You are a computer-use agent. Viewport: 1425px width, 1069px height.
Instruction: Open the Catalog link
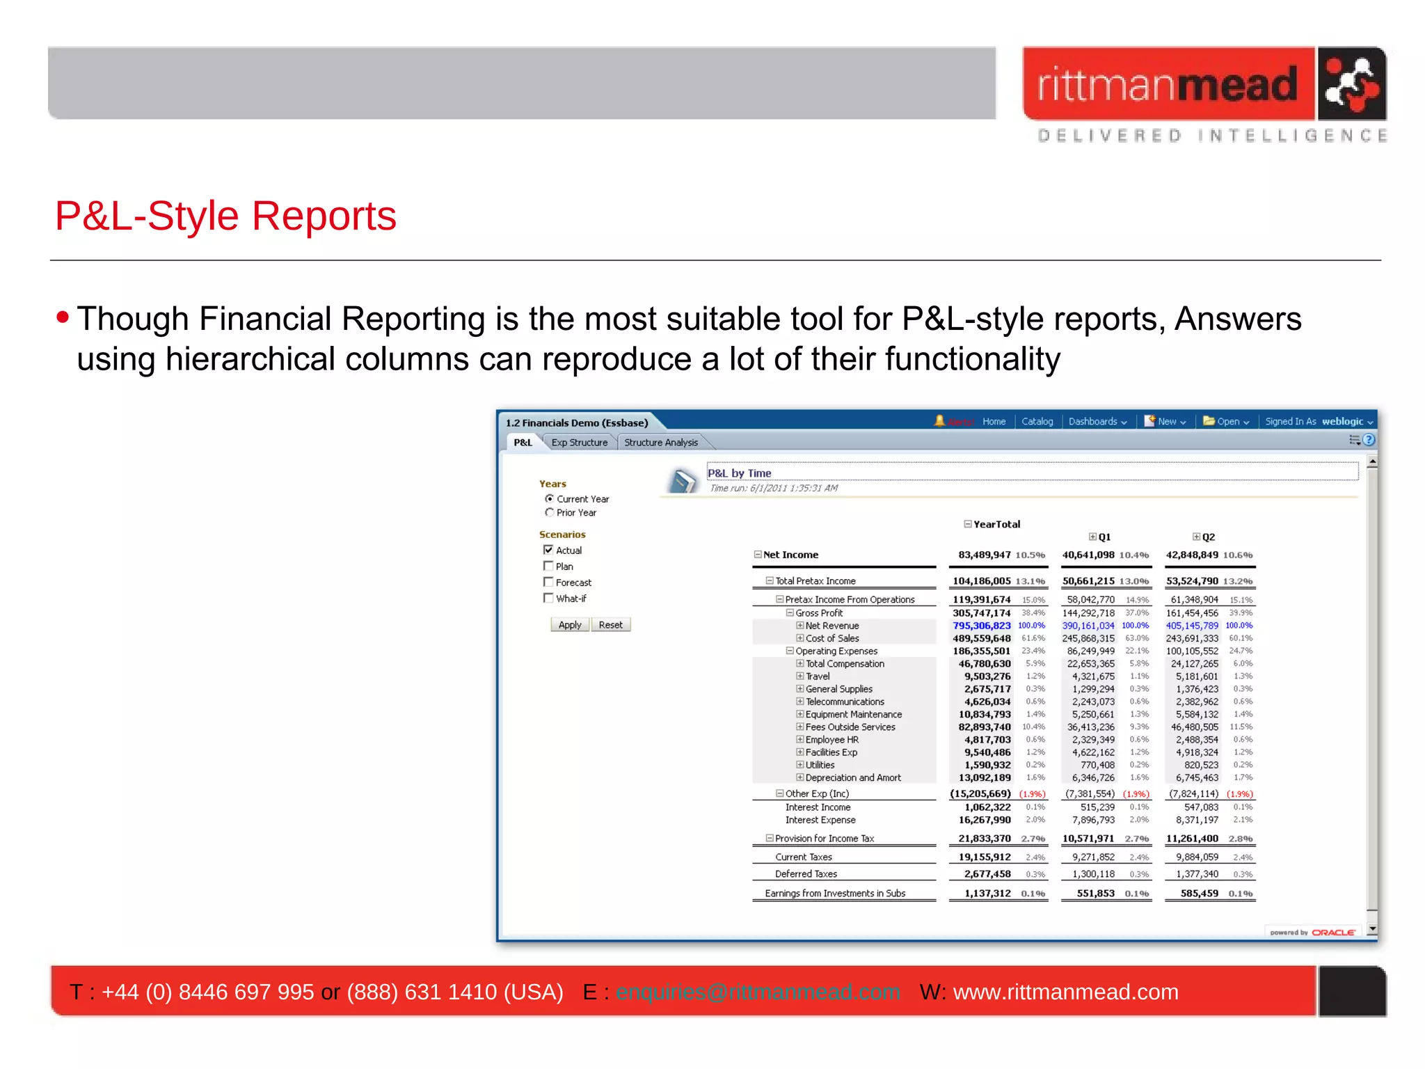click(x=1037, y=422)
